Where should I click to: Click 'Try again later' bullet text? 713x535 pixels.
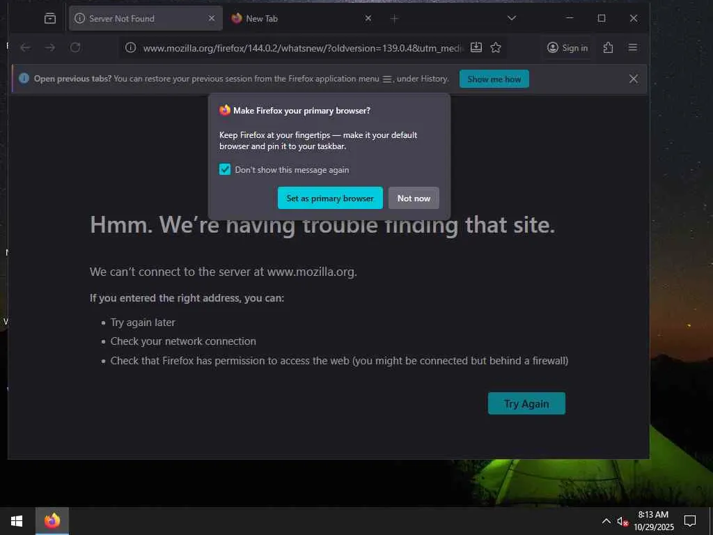click(x=143, y=323)
